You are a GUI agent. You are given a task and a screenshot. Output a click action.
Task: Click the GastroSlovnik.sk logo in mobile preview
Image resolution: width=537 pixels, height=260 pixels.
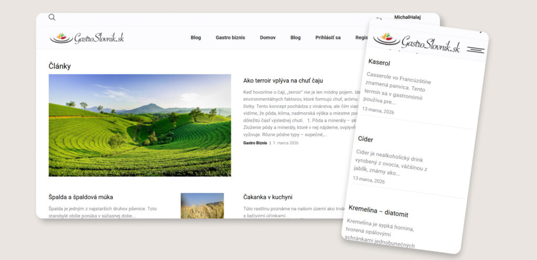[416, 42]
